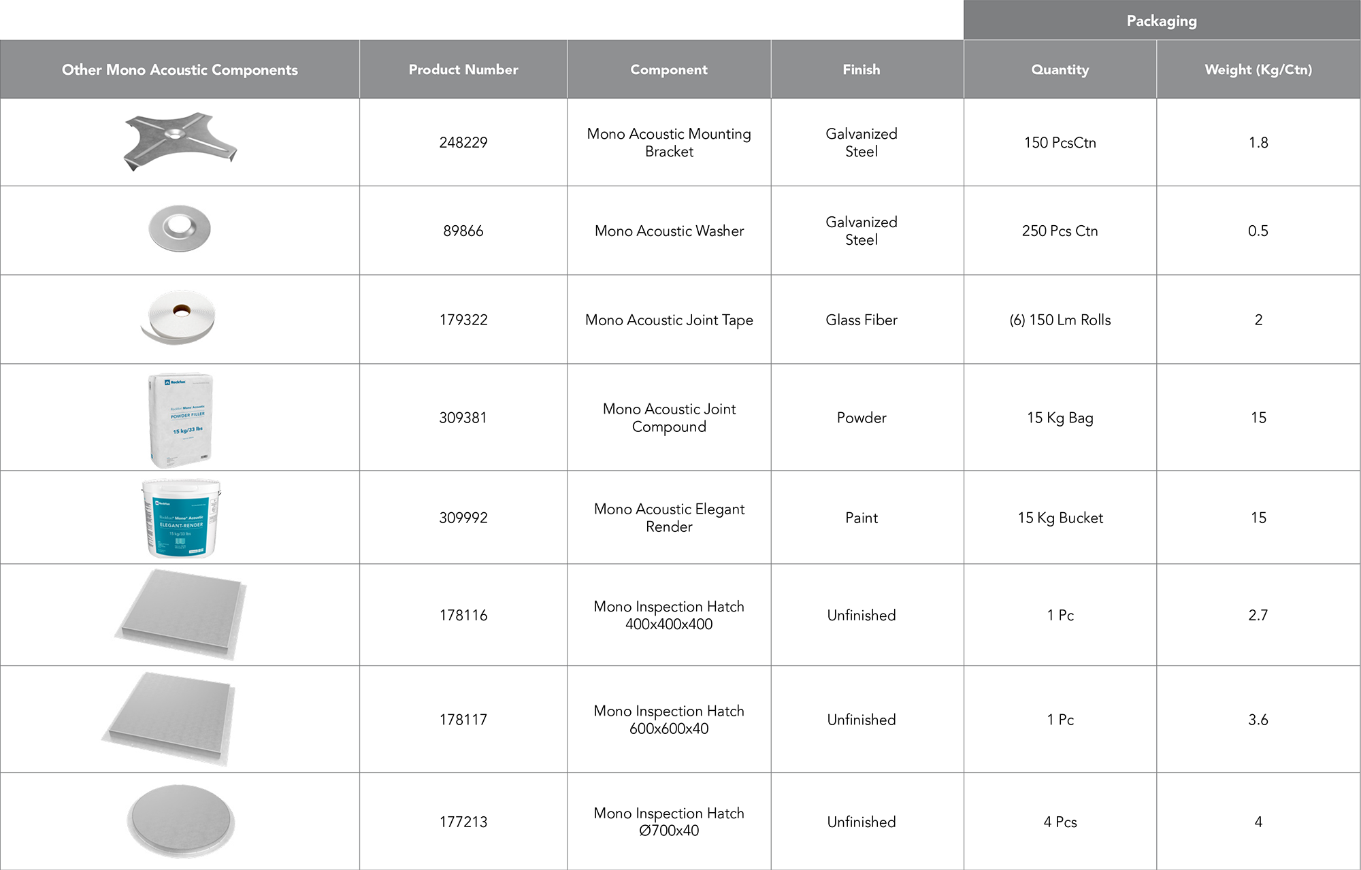Click the Glass Fiber finish cell
This screenshot has width=1361, height=870.
(861, 320)
